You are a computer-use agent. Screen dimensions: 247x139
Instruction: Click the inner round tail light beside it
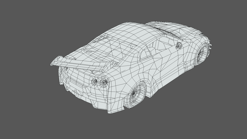(95, 81)
